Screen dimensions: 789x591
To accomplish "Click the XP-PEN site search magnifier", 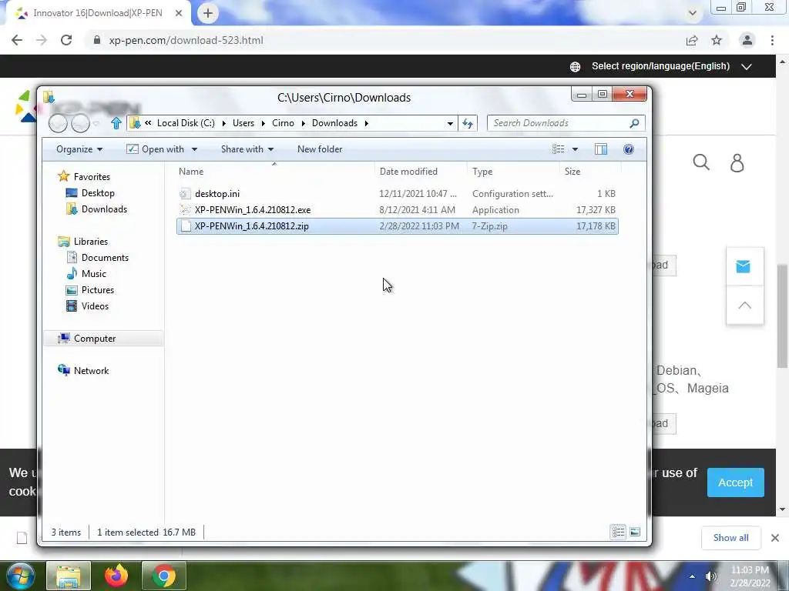I will coord(701,162).
